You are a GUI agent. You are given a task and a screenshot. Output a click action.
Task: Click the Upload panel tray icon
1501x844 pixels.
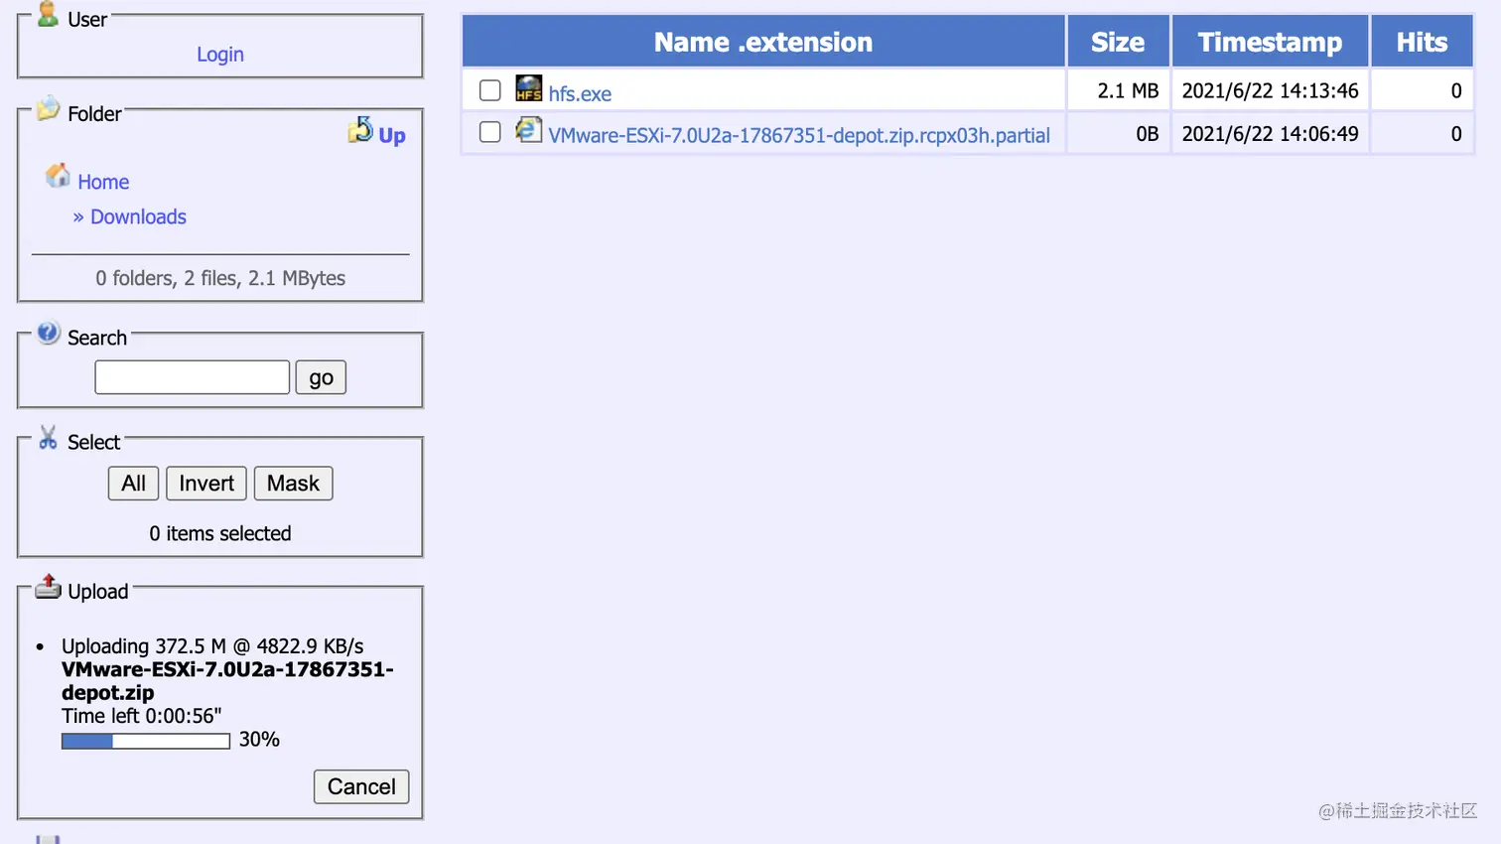tap(48, 587)
